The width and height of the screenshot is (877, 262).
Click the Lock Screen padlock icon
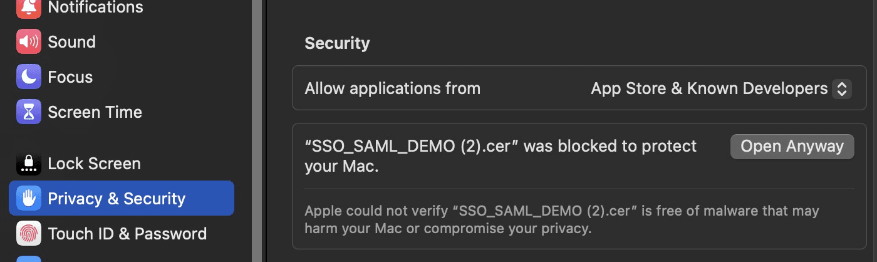click(28, 164)
